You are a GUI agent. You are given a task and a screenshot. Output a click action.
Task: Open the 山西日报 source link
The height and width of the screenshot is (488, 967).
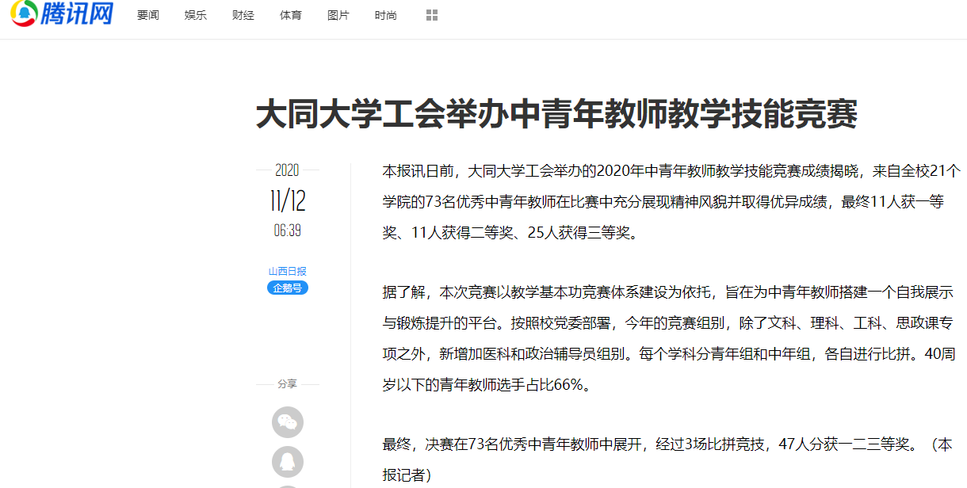point(288,271)
